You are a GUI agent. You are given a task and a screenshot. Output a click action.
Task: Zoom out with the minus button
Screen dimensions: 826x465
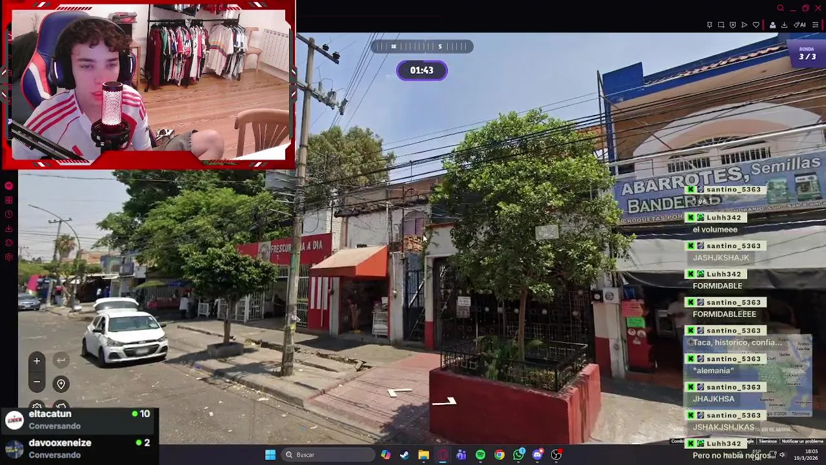37,382
